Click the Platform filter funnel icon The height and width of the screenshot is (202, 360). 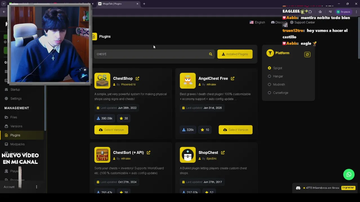[270, 53]
